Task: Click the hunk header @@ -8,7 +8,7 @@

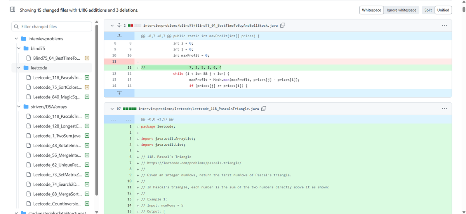Action: click(x=200, y=36)
